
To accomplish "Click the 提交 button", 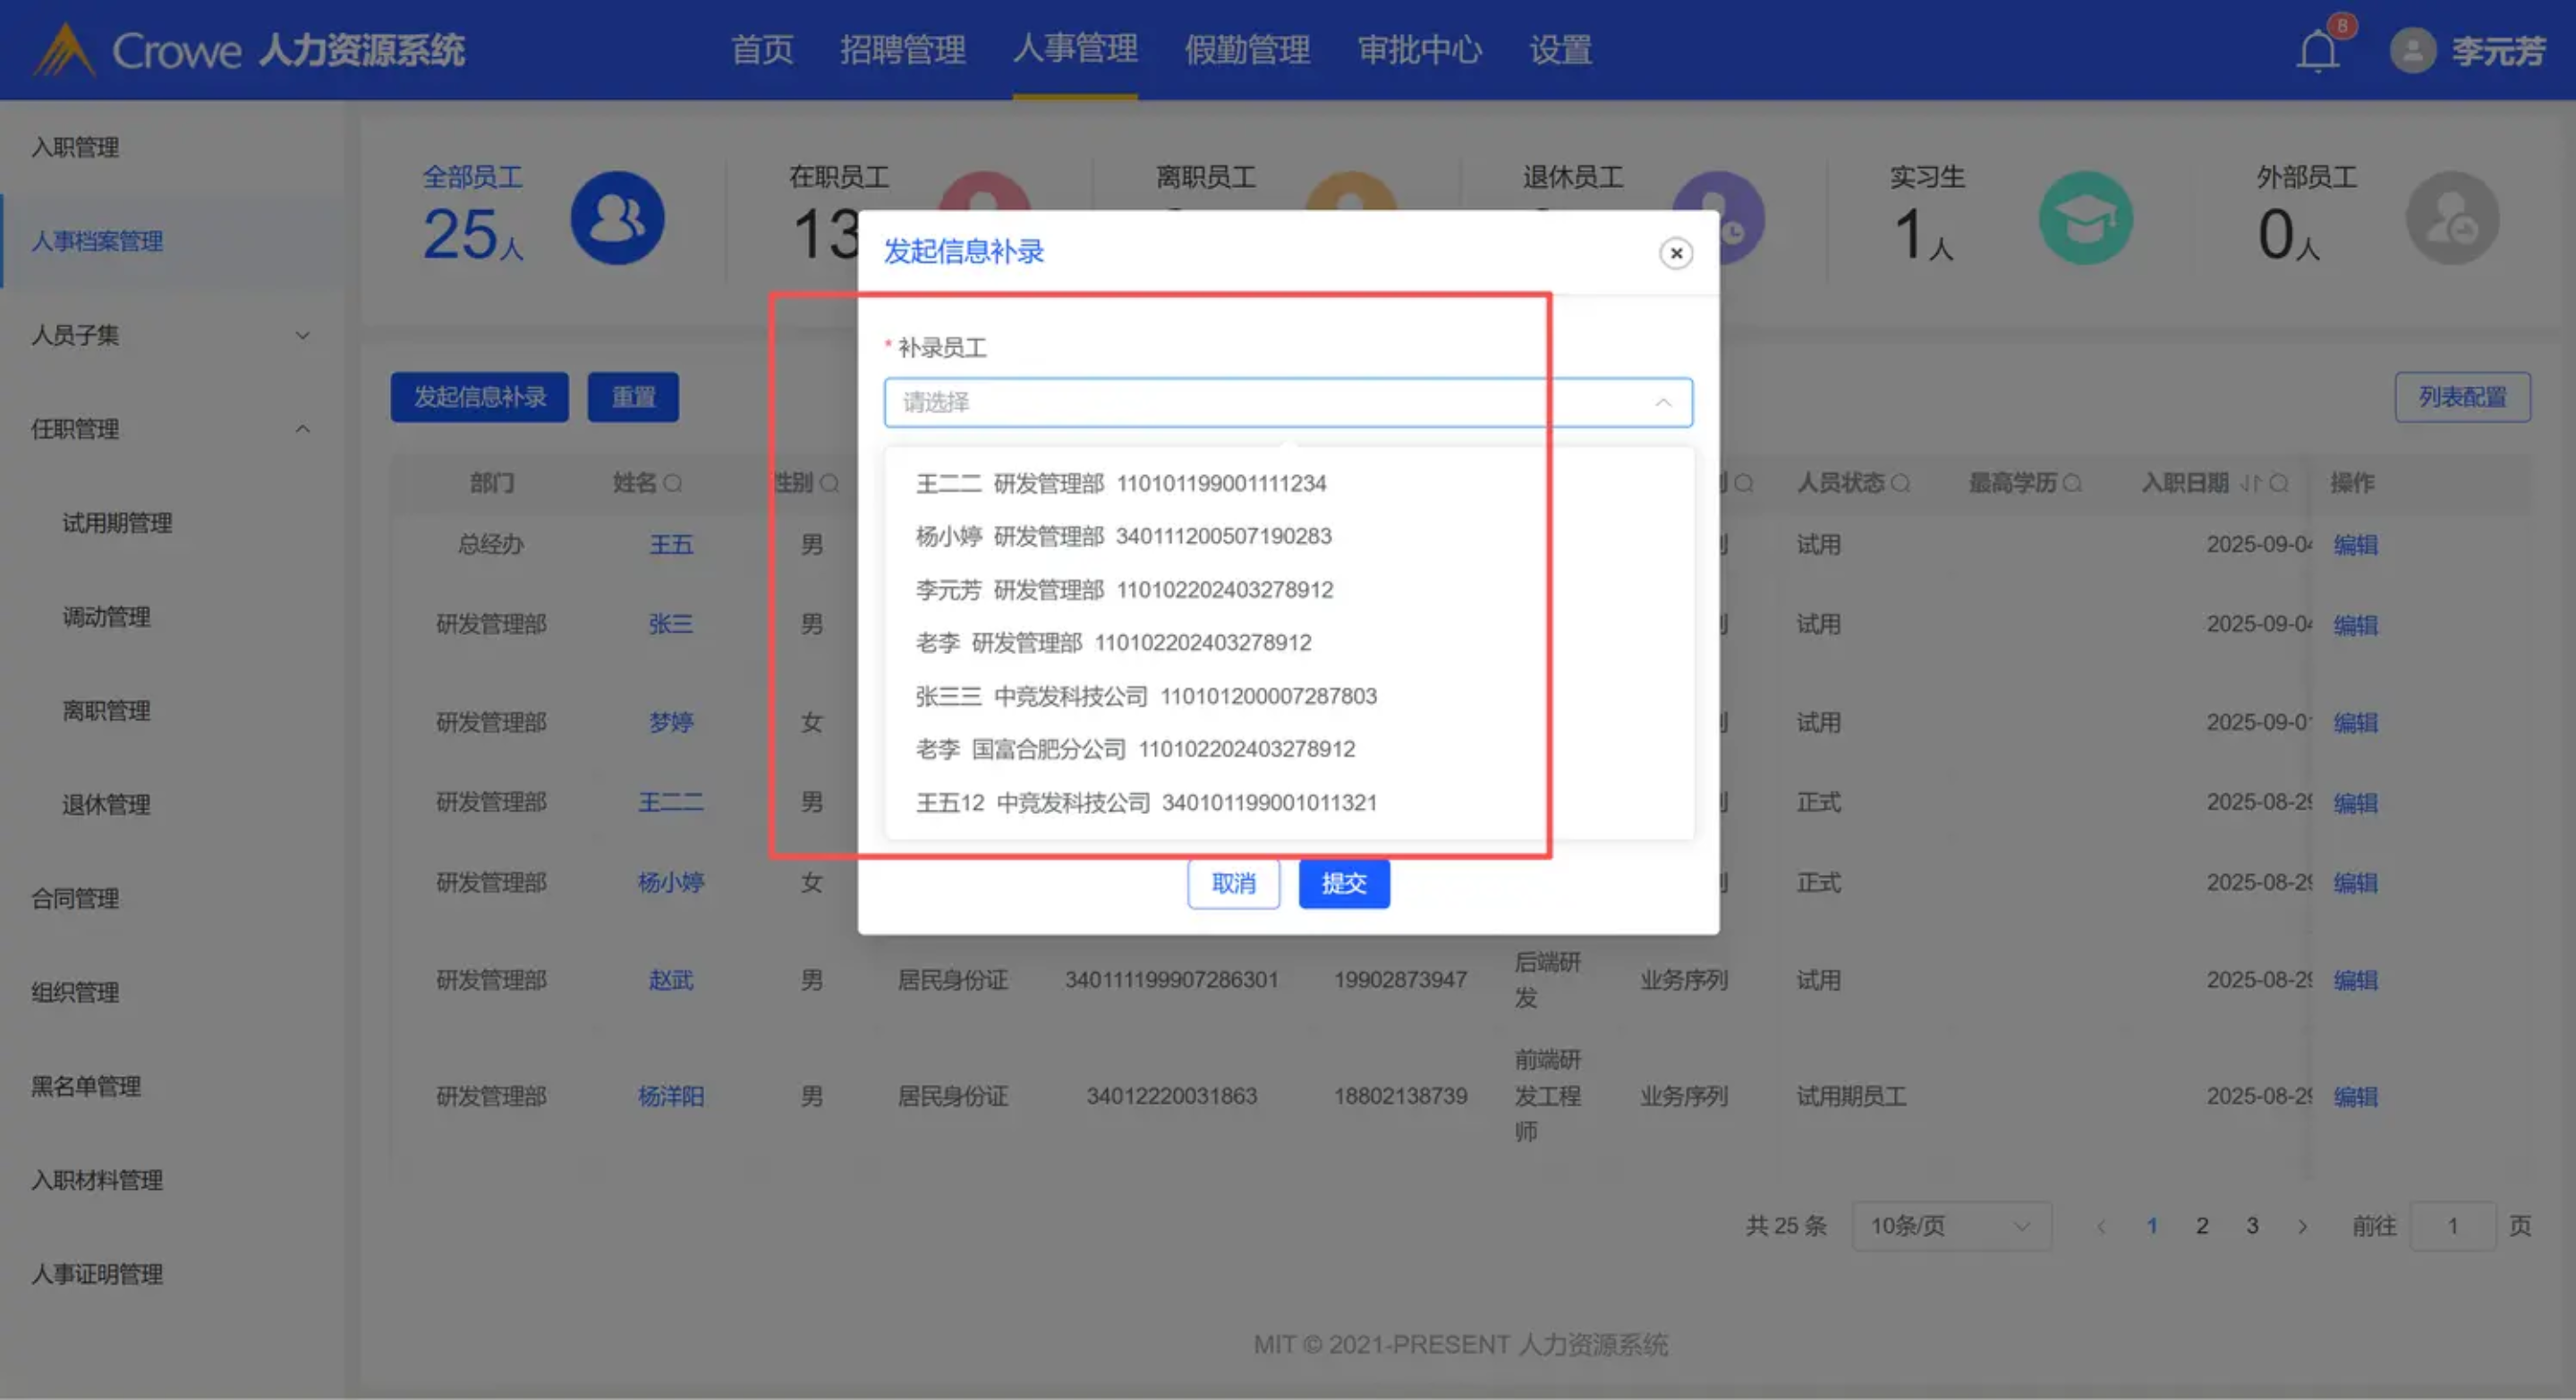I will 1343,883.
